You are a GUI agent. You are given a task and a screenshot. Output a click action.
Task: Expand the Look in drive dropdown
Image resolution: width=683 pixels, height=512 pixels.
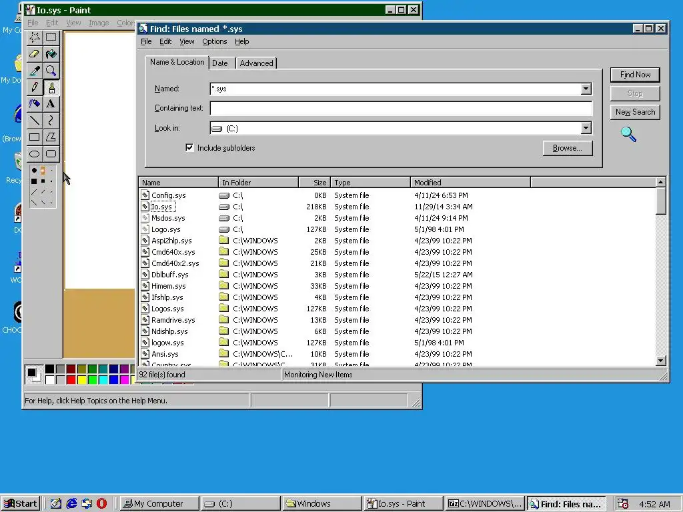[586, 128]
